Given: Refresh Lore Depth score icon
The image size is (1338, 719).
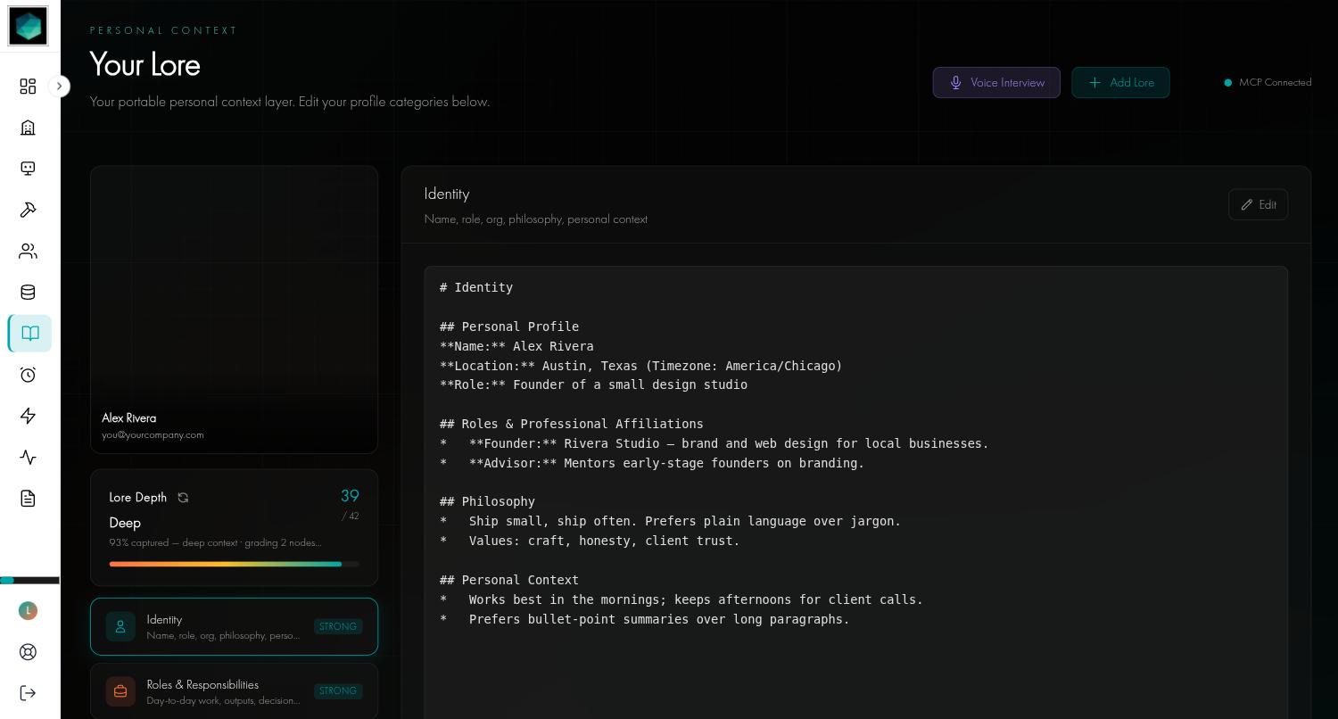Looking at the screenshot, I should 183,498.
